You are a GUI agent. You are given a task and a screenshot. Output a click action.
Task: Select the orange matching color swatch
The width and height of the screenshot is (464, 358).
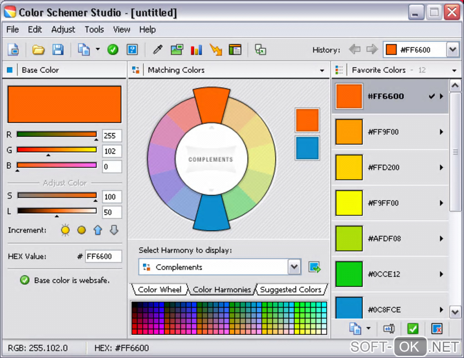[x=307, y=120]
